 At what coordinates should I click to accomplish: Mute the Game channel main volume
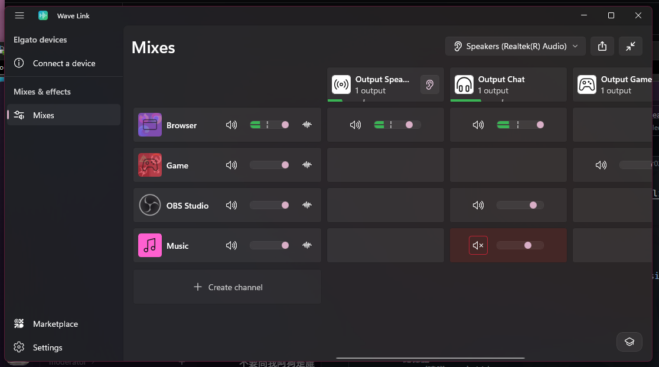pos(231,165)
